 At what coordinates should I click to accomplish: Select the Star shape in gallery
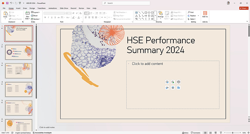(152, 19)
